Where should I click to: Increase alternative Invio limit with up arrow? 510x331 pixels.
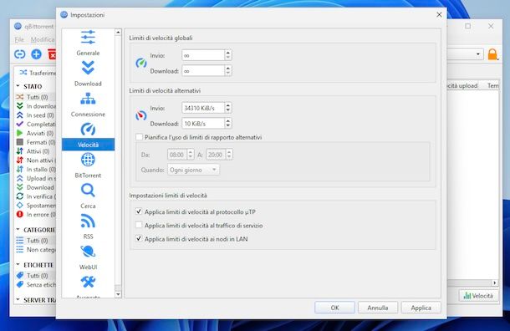coord(228,105)
